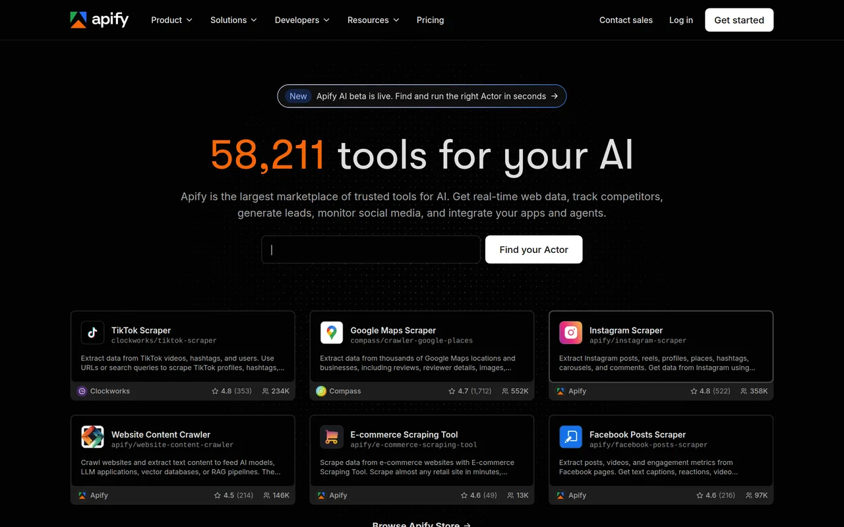Click Contact sales link
This screenshot has height=527, width=844.
626,20
